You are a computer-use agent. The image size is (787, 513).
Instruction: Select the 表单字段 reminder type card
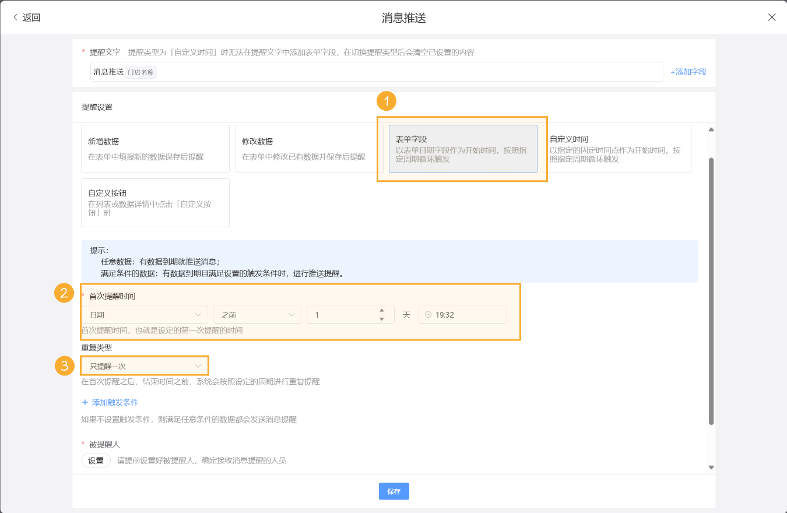pos(463,149)
